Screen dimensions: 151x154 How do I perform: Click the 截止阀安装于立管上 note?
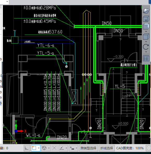(x=129, y=65)
